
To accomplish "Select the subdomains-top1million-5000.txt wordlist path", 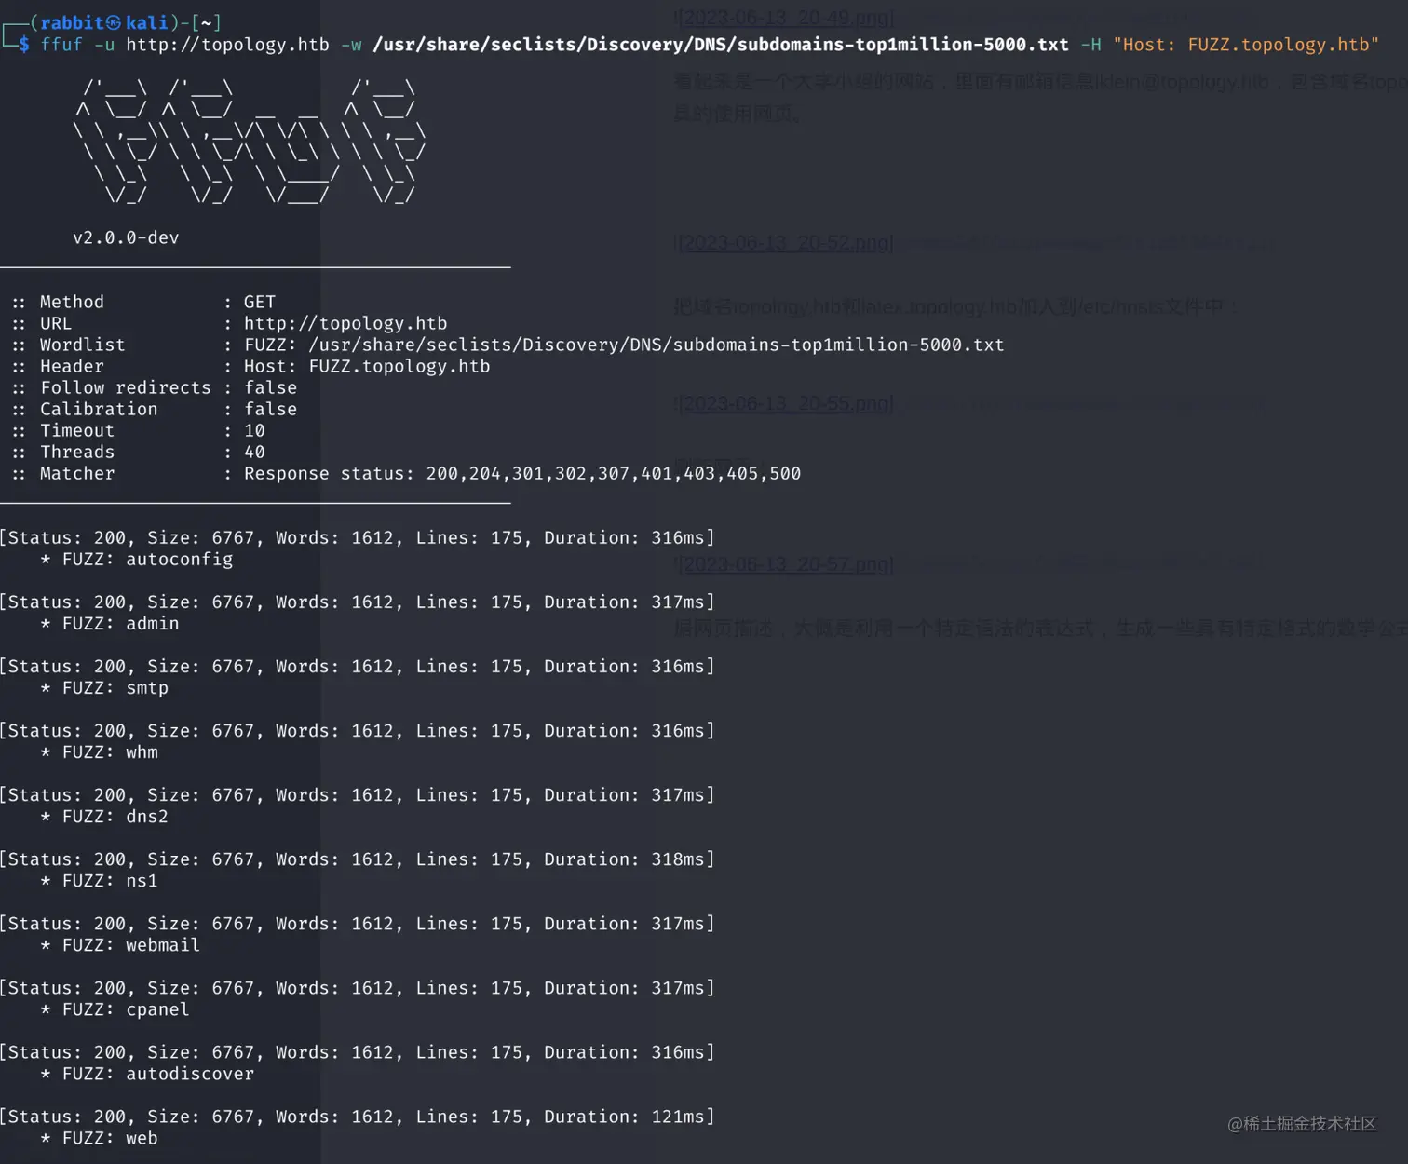I will pos(720,44).
